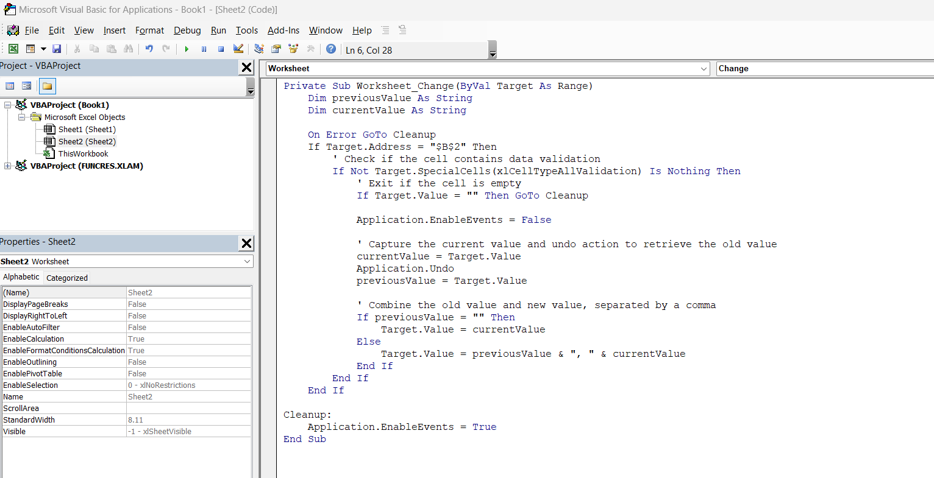The height and width of the screenshot is (478, 934).
Task: Collapse the Microsoft Excel Objects folder
Action: click(x=21, y=117)
